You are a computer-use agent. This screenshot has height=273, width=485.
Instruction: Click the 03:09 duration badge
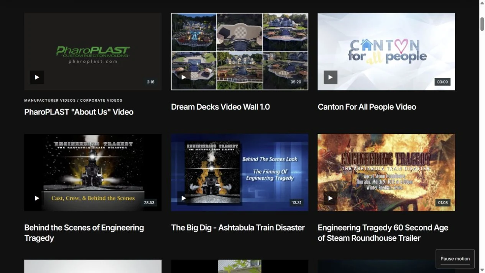tap(442, 82)
